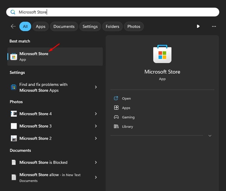Click the small Microsoft Store app icon
The width and height of the screenshot is (226, 191).
coord(14,56)
